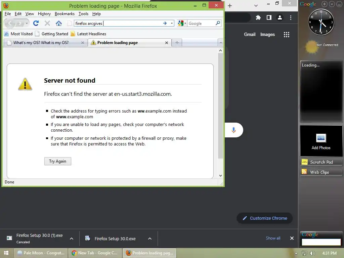The width and height of the screenshot is (344, 258).
Task: Open the Edit menu
Action: click(x=18, y=14)
